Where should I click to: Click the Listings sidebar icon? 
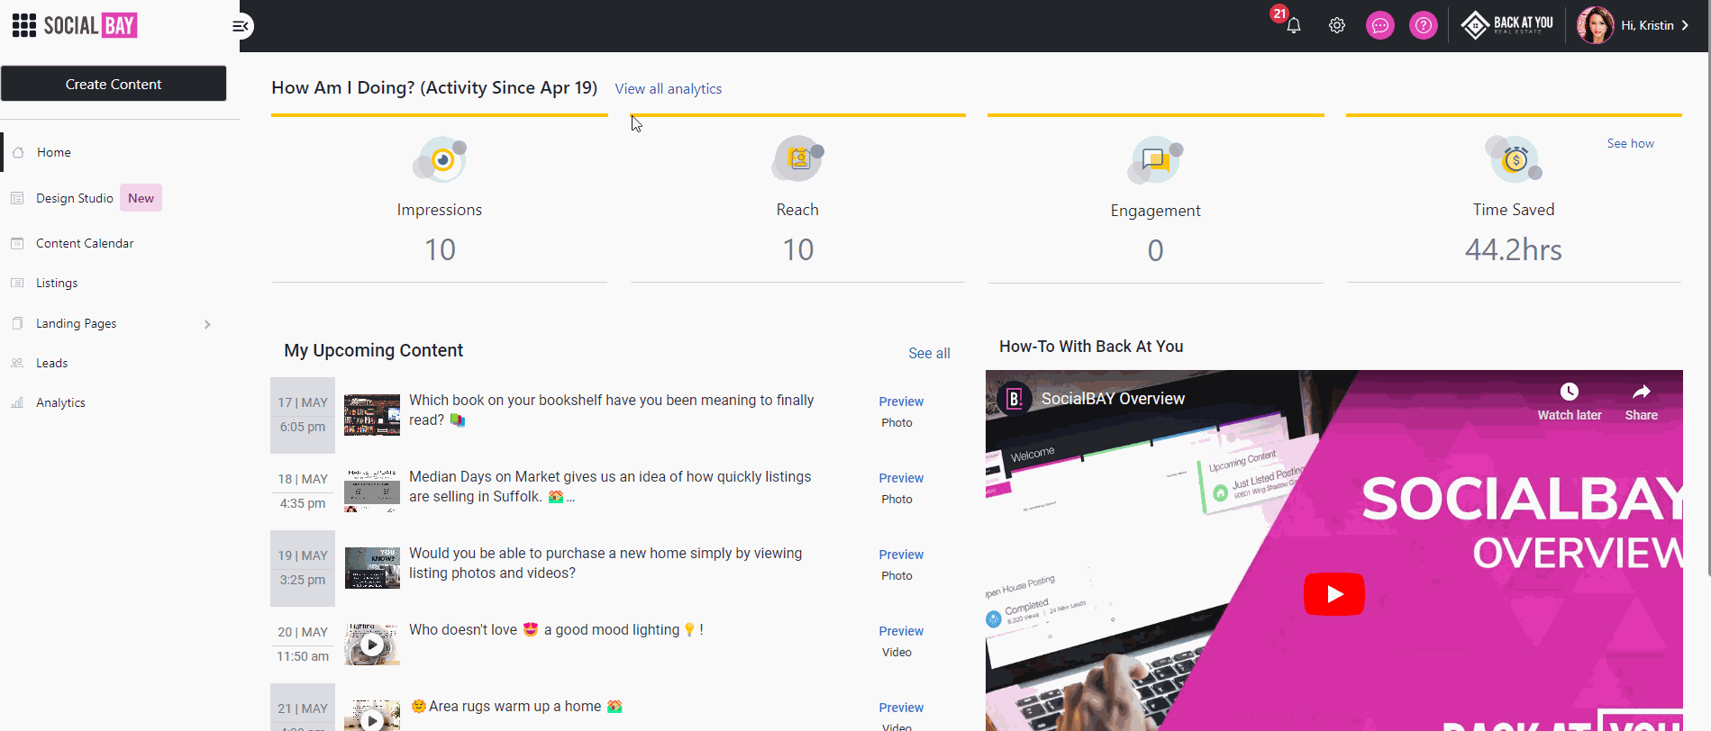(x=17, y=283)
